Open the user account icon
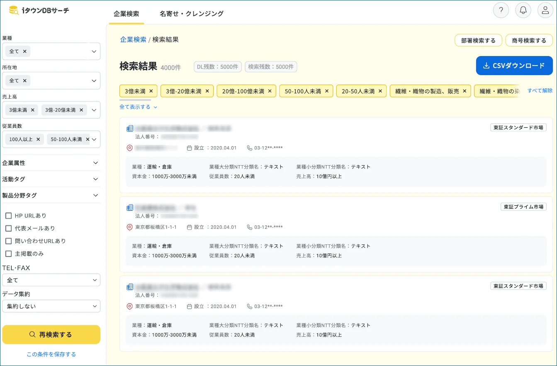 pyautogui.click(x=545, y=10)
